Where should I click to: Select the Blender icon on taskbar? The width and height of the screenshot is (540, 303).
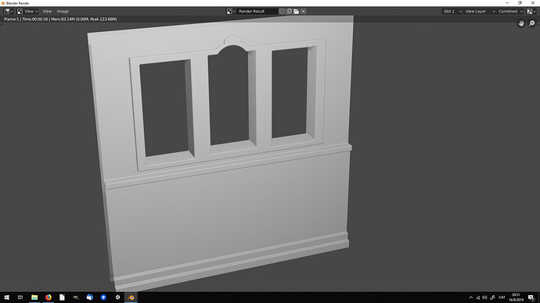coord(131,298)
